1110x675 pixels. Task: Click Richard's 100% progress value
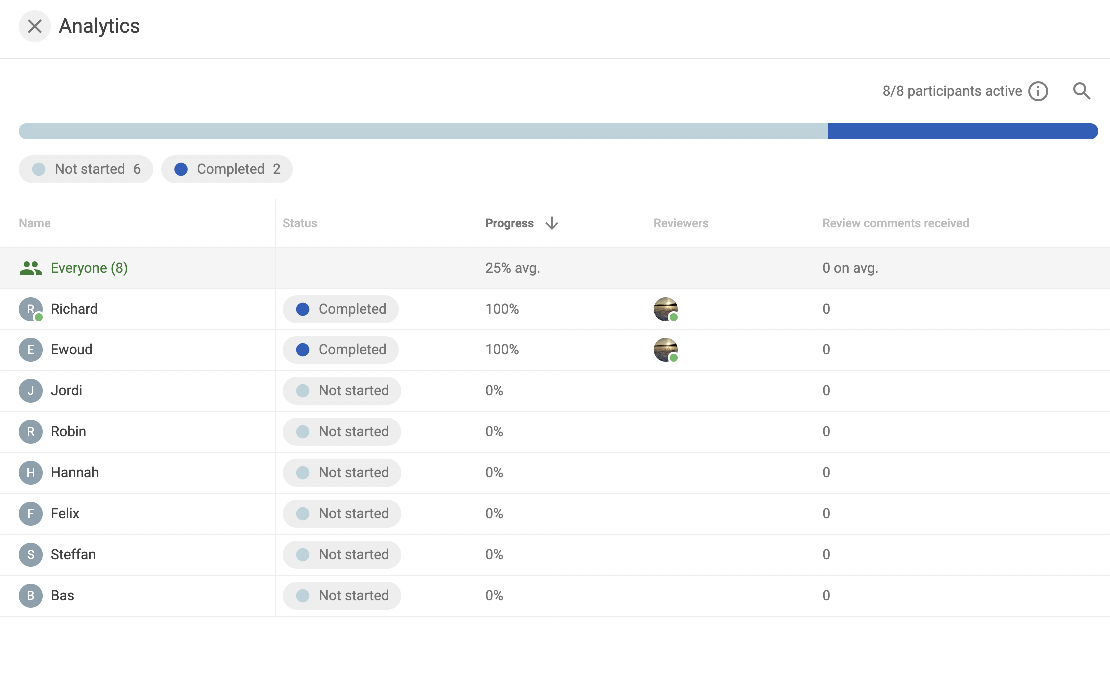(x=502, y=309)
